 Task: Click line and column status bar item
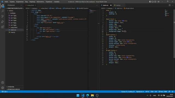128,92
